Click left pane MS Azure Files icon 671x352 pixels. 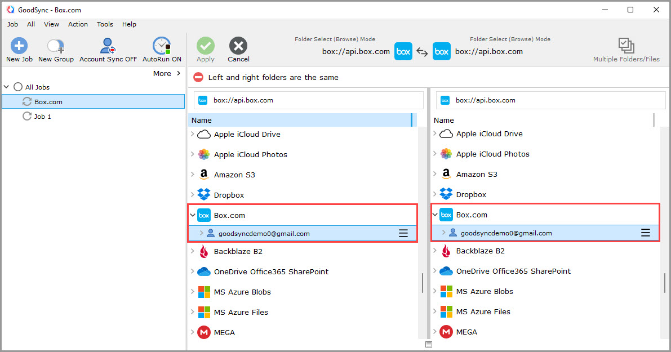tap(204, 312)
